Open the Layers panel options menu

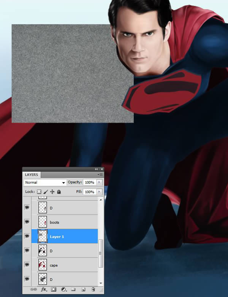coord(100,175)
